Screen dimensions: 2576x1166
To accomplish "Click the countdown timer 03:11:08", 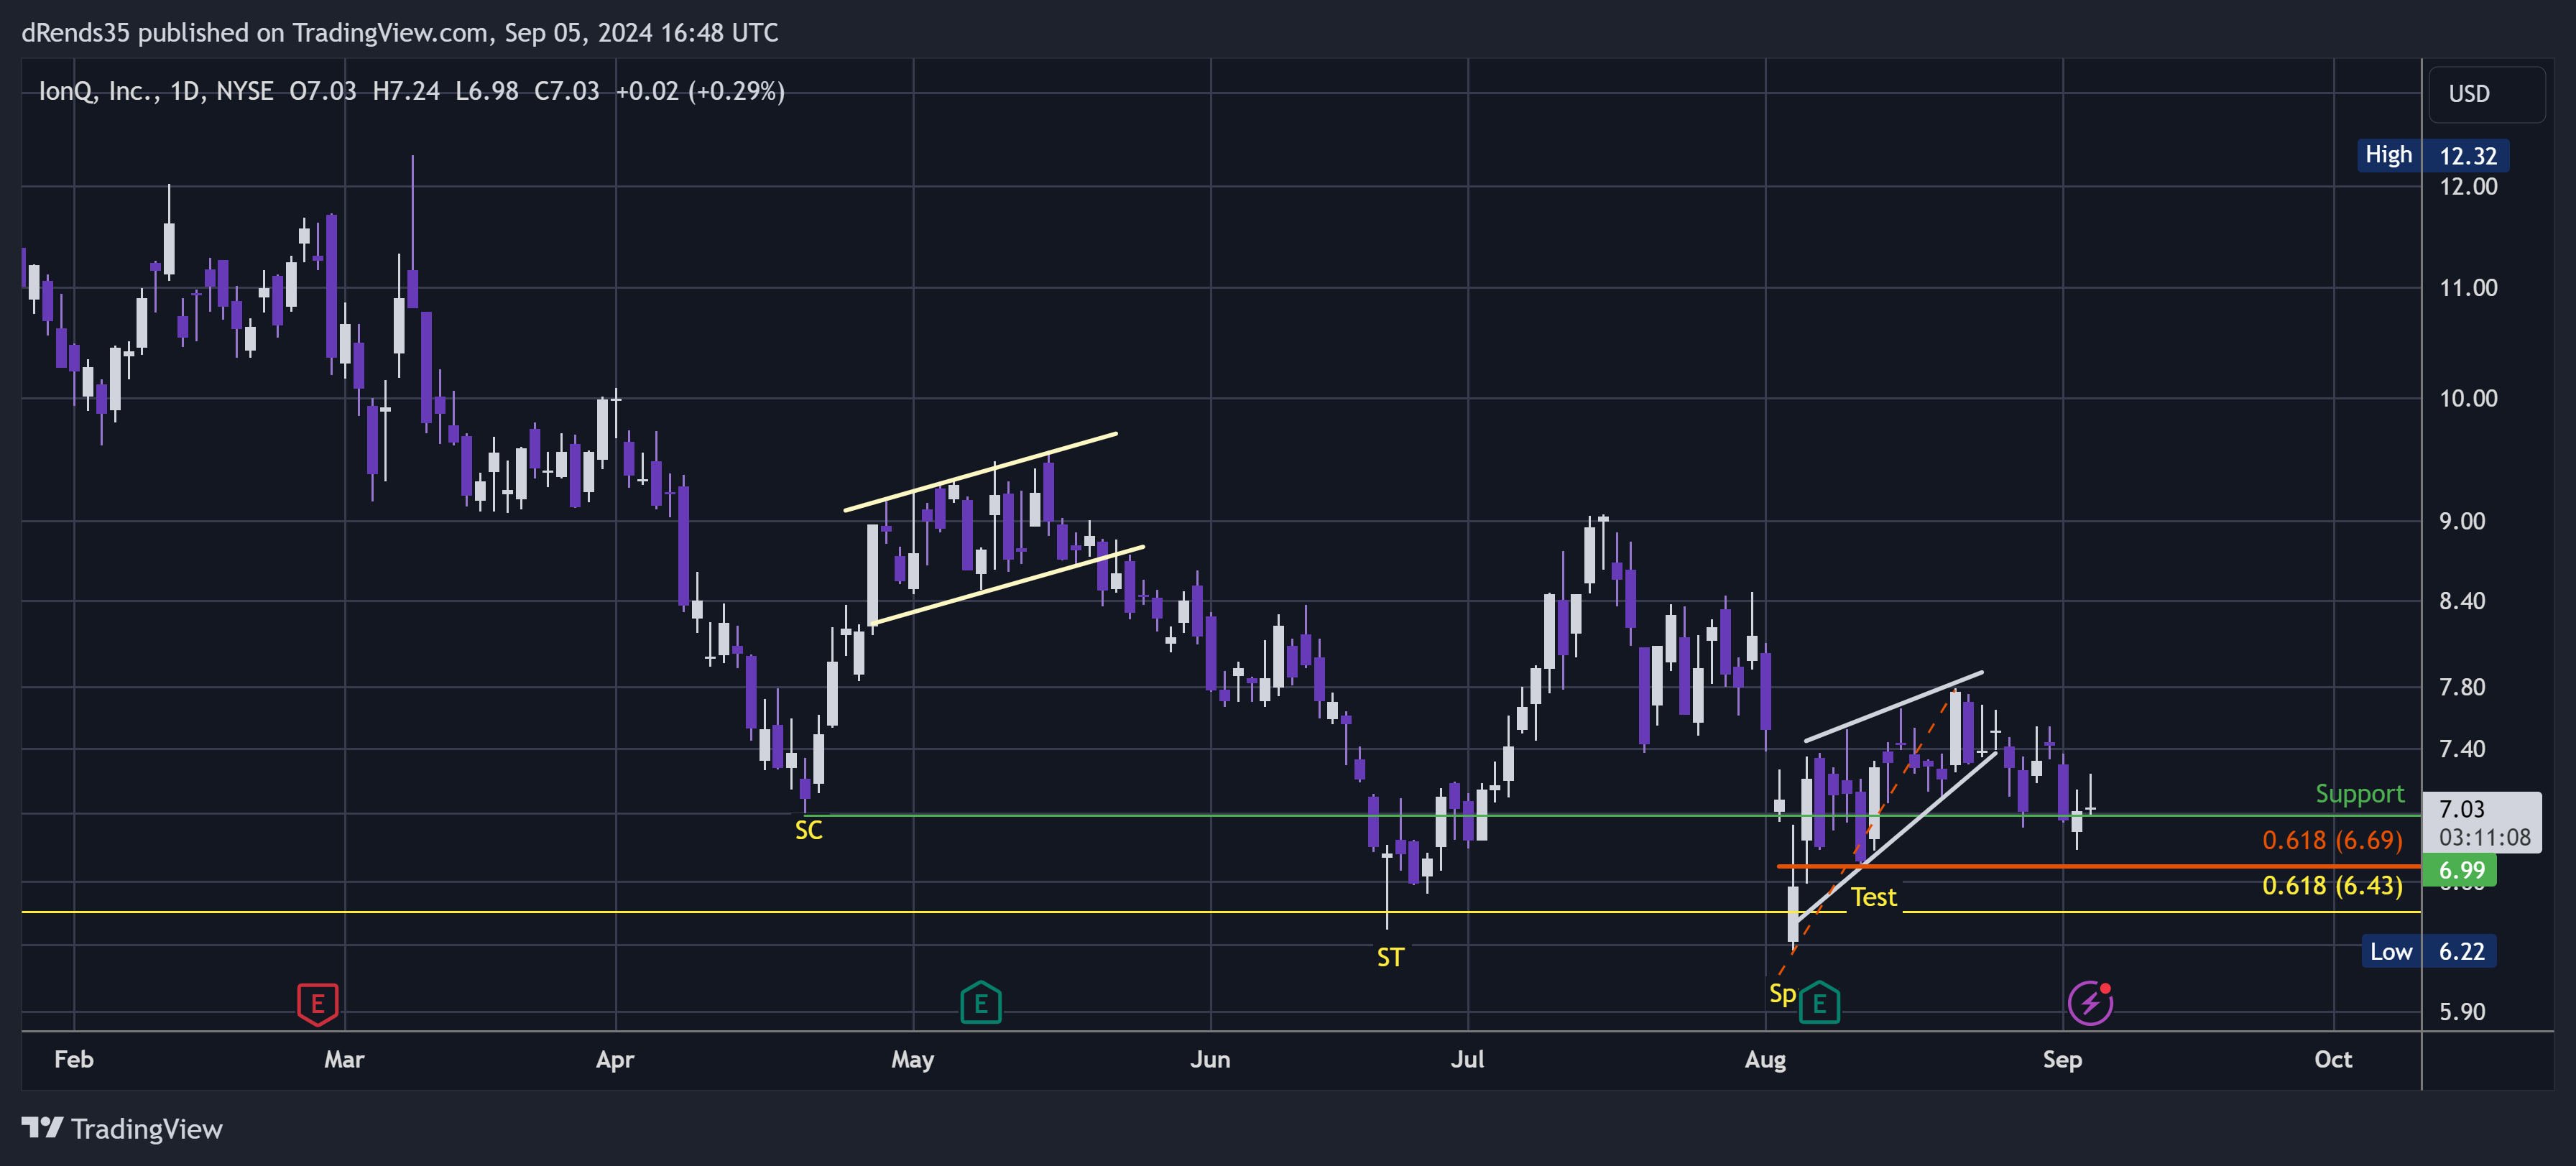I will (2484, 838).
